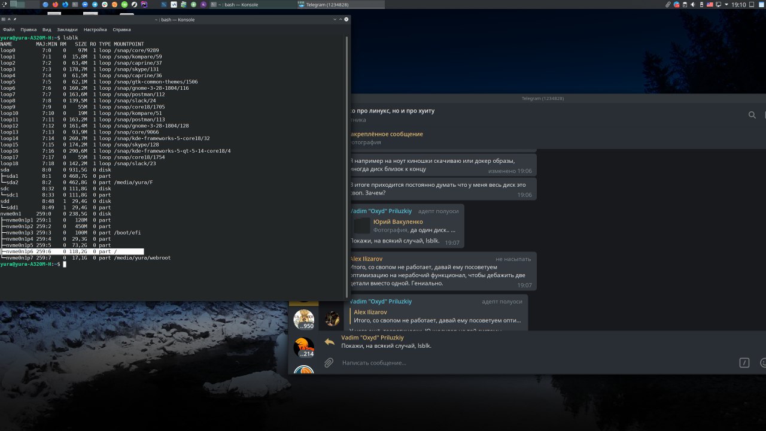Open the Правка menu in Konsole
This screenshot has height=431, width=766.
pyautogui.click(x=29, y=29)
